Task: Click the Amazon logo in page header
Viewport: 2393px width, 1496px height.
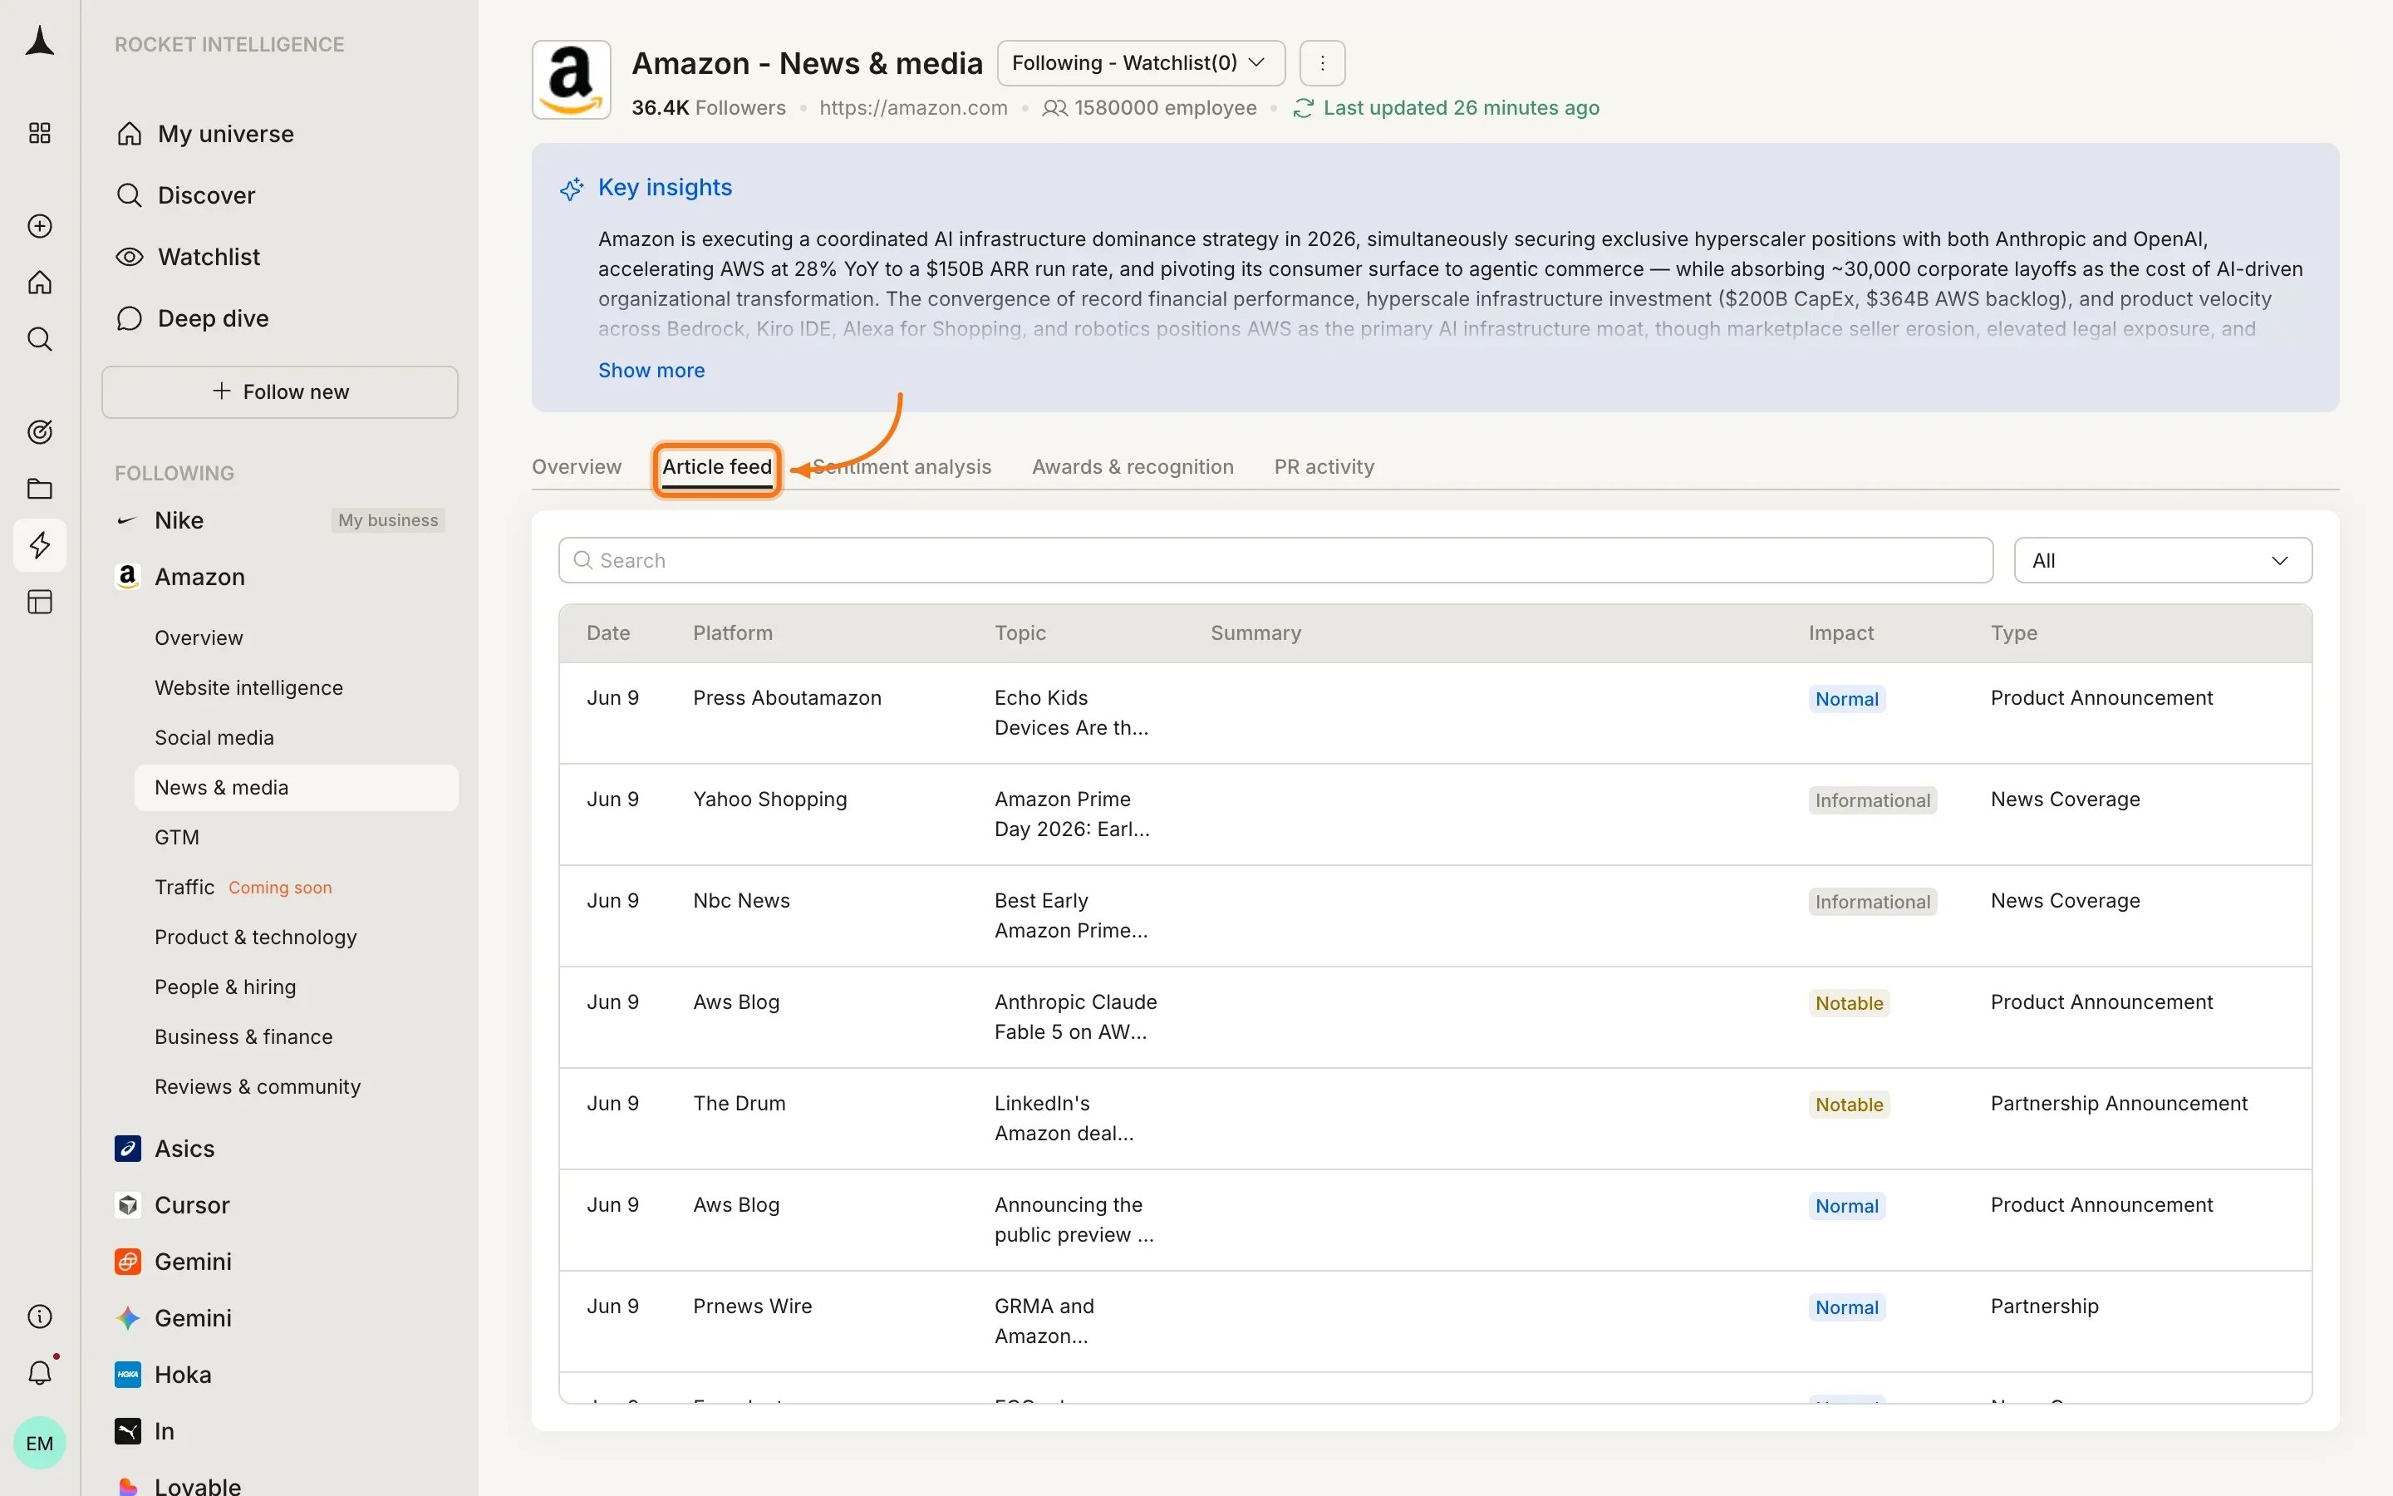Action: click(572, 79)
